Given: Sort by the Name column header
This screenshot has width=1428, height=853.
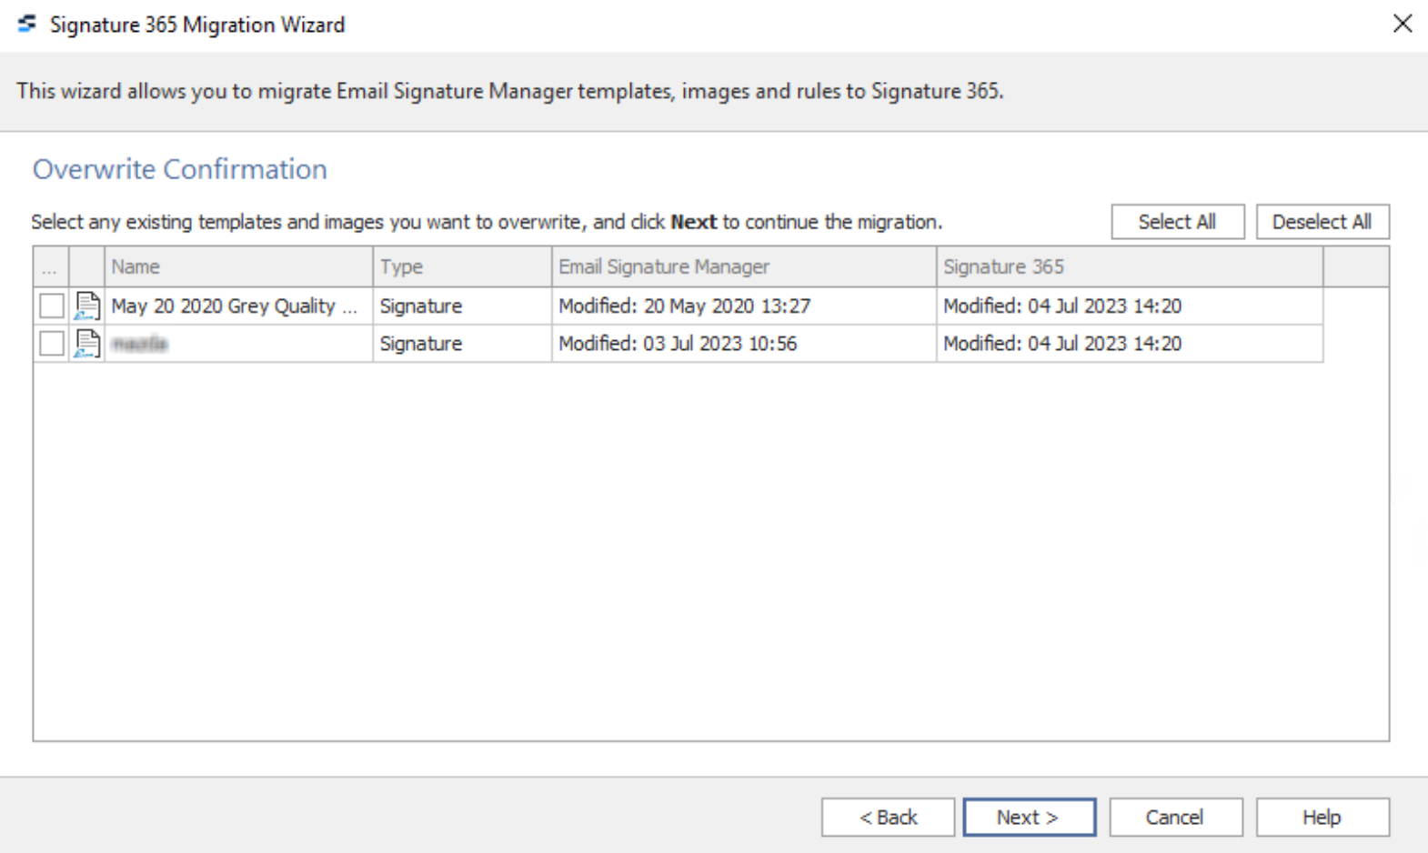Looking at the screenshot, I should click(238, 267).
